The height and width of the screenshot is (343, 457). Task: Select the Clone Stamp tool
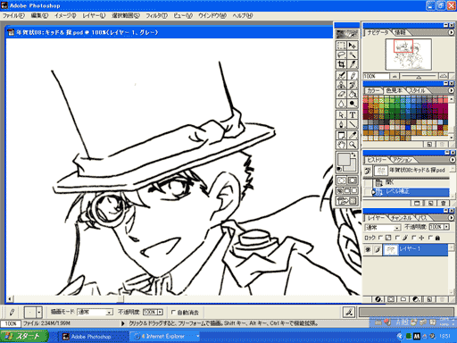click(341, 85)
